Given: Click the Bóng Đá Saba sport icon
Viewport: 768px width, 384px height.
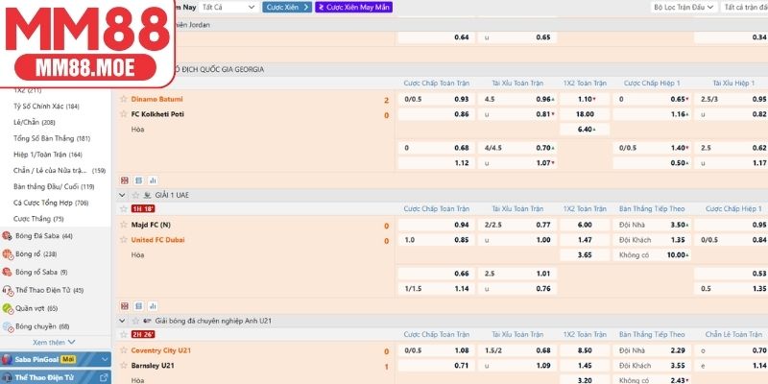Looking at the screenshot, I should [8, 235].
